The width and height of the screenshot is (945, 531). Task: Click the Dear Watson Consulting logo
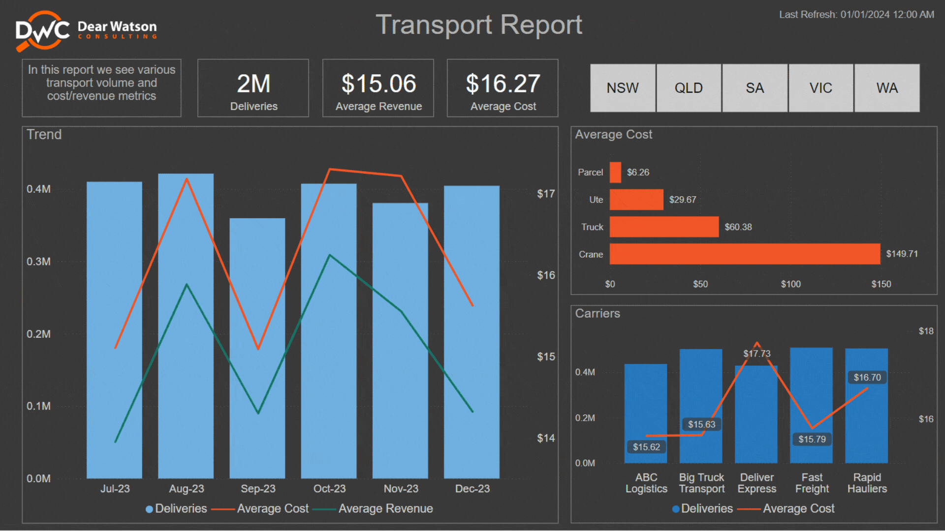[x=86, y=30]
